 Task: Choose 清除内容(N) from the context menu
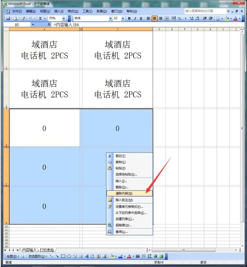(x=130, y=193)
